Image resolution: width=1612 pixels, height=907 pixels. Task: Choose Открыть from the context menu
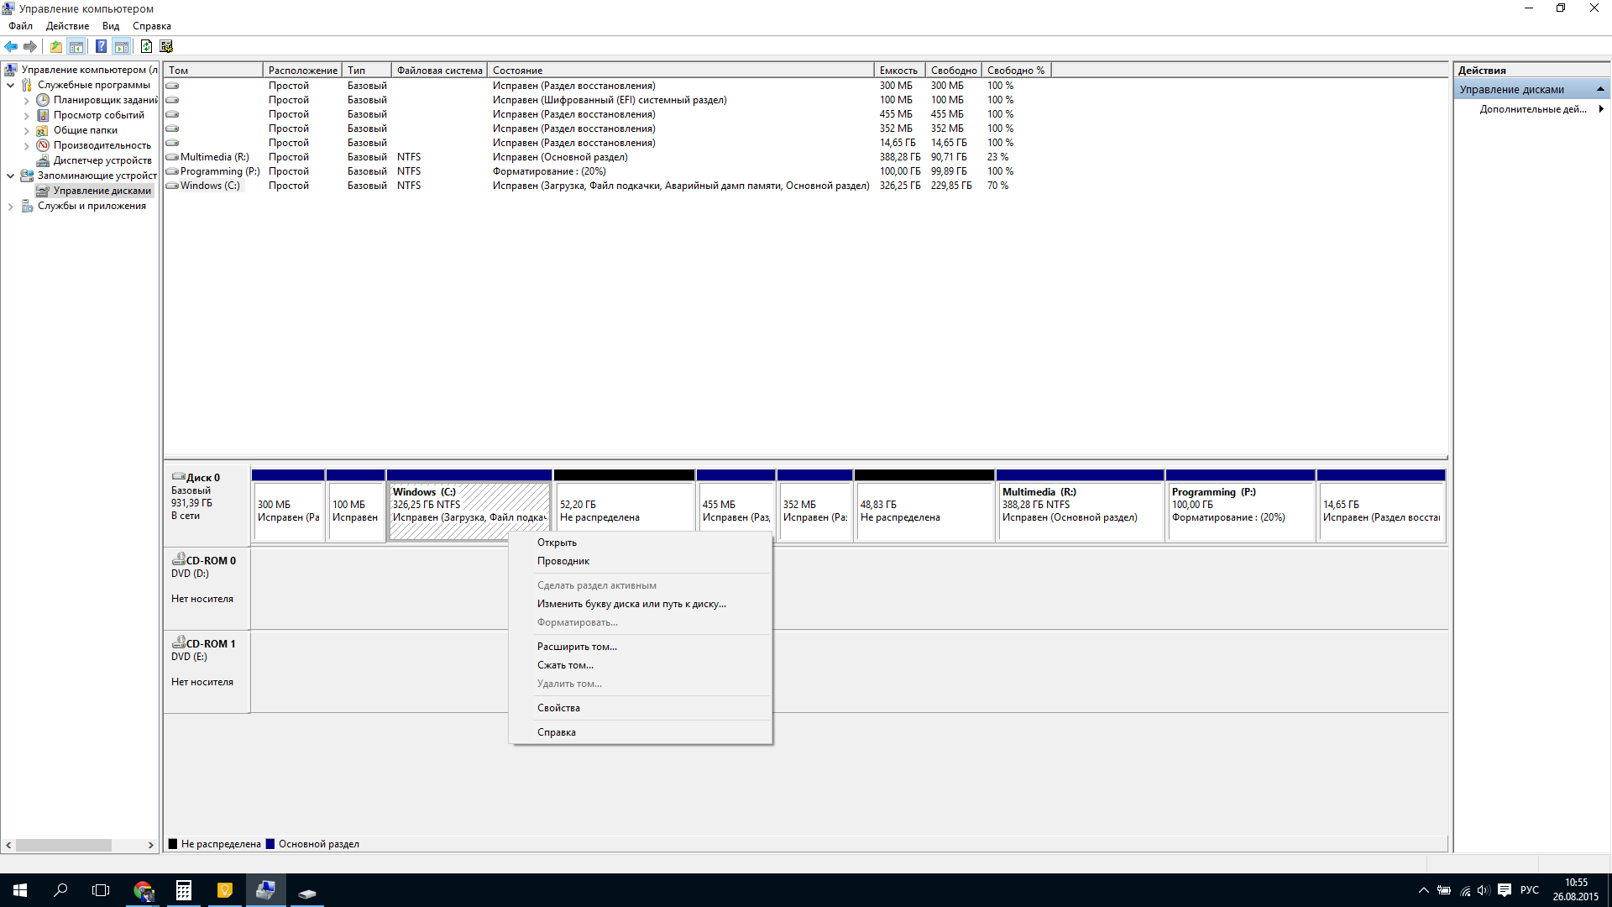tap(641, 543)
